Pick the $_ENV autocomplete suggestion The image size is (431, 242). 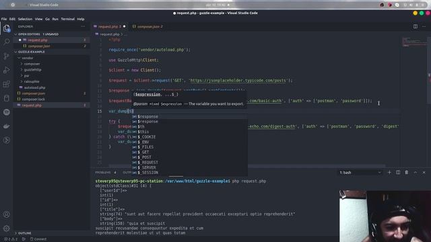coord(189,142)
